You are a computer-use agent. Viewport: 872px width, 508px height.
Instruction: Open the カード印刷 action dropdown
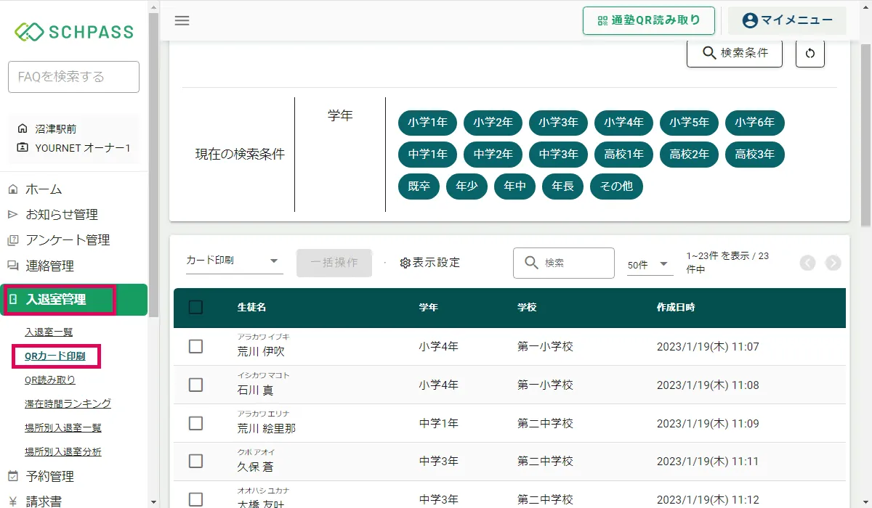coord(235,261)
